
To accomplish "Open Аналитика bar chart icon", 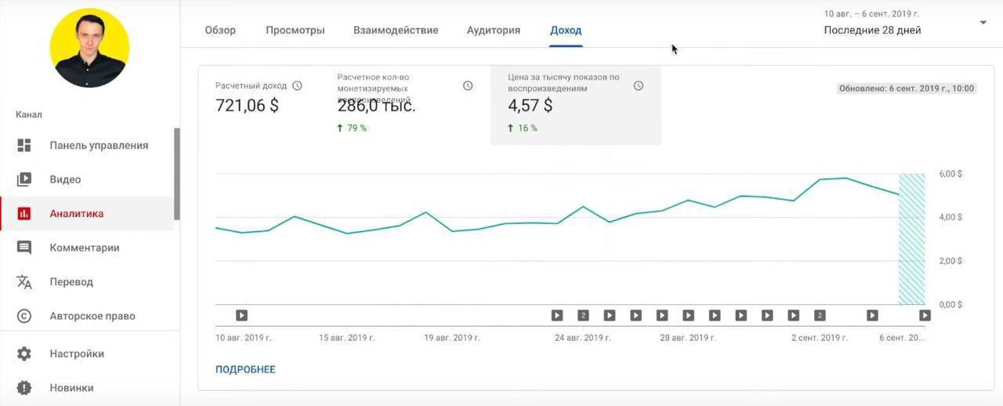I will [24, 213].
